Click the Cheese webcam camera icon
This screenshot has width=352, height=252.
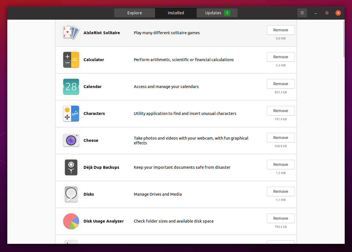tap(71, 140)
